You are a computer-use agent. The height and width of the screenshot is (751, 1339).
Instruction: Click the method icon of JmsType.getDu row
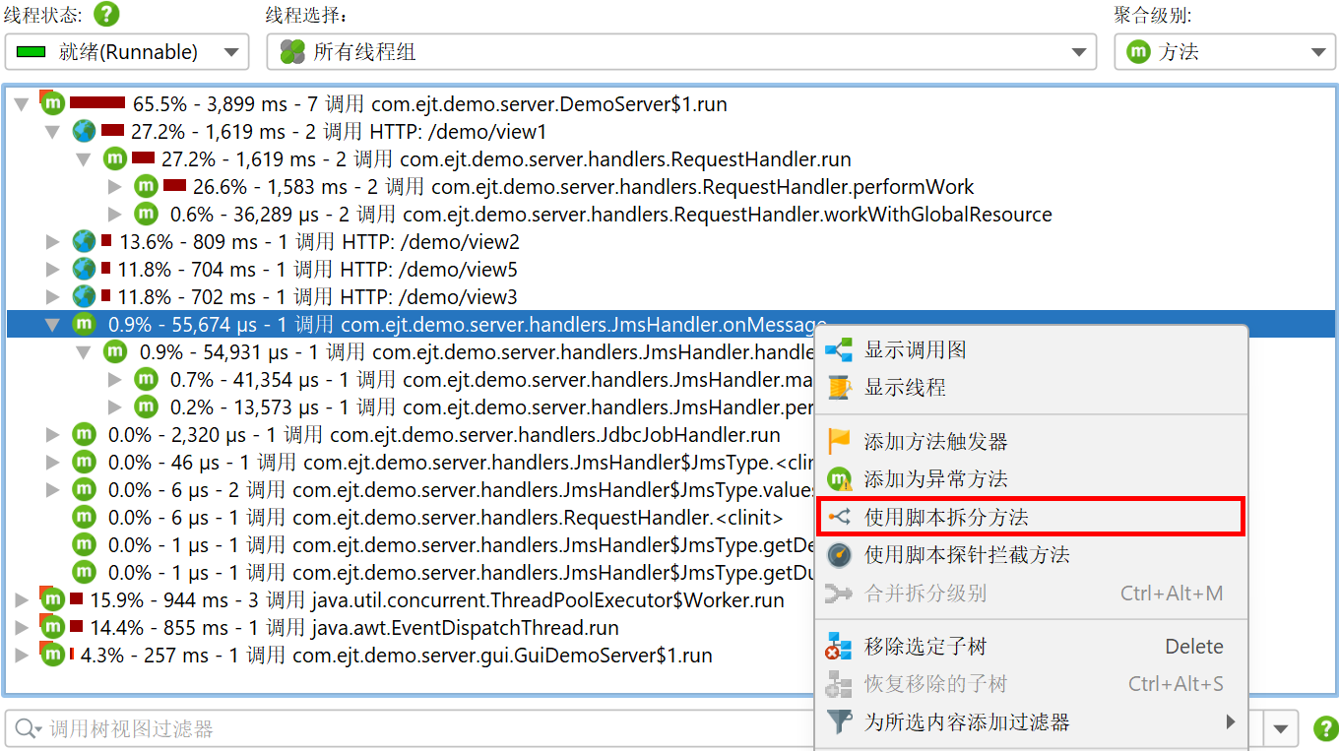pyautogui.click(x=84, y=572)
